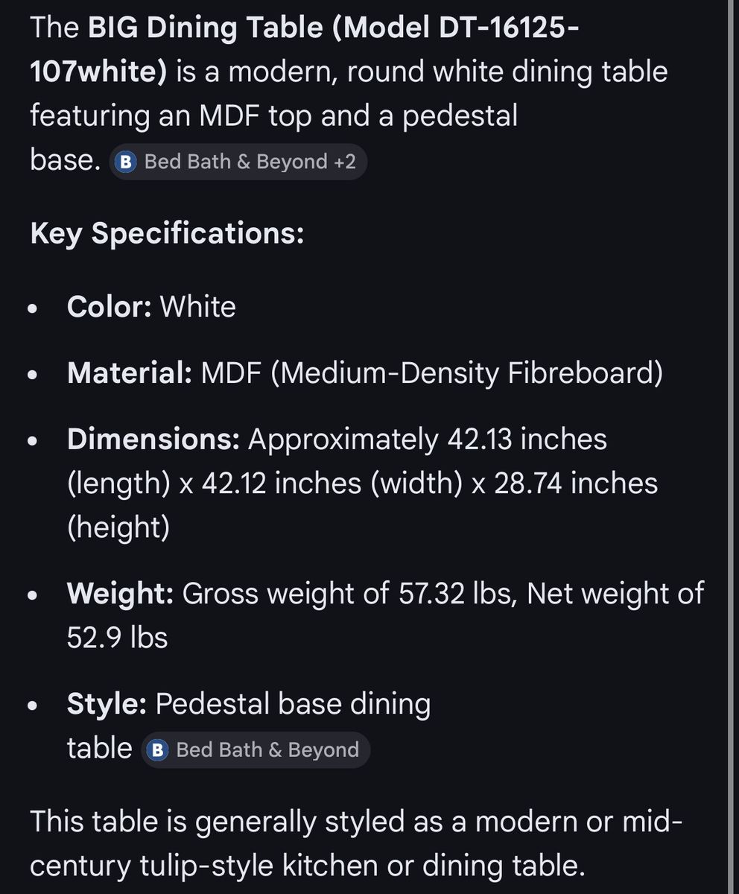The height and width of the screenshot is (894, 739).
Task: Click the 'White' color value
Action: click(198, 307)
